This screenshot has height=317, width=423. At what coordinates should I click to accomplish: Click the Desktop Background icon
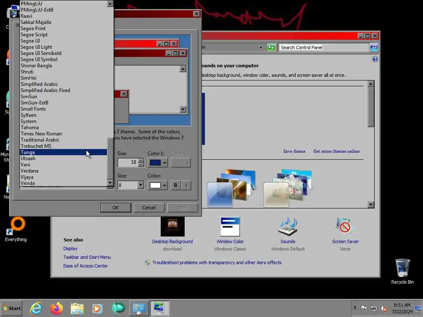tap(172, 227)
